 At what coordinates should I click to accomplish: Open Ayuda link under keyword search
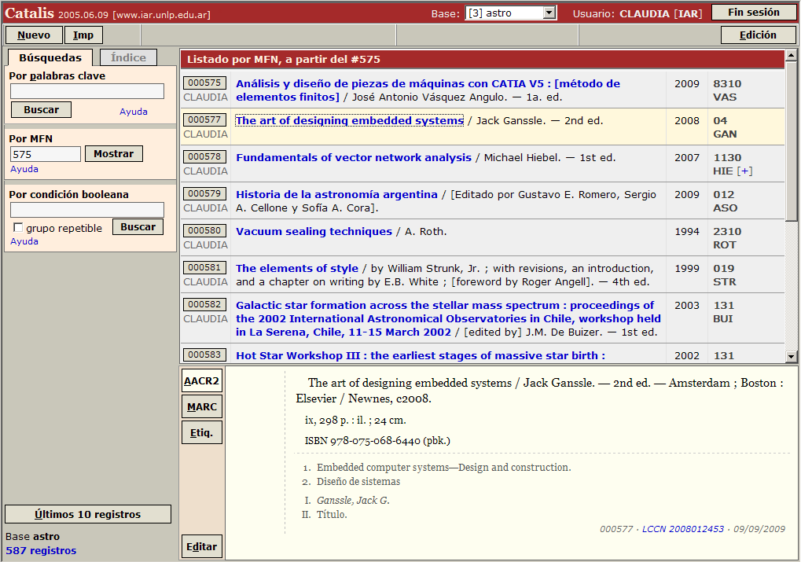(134, 112)
